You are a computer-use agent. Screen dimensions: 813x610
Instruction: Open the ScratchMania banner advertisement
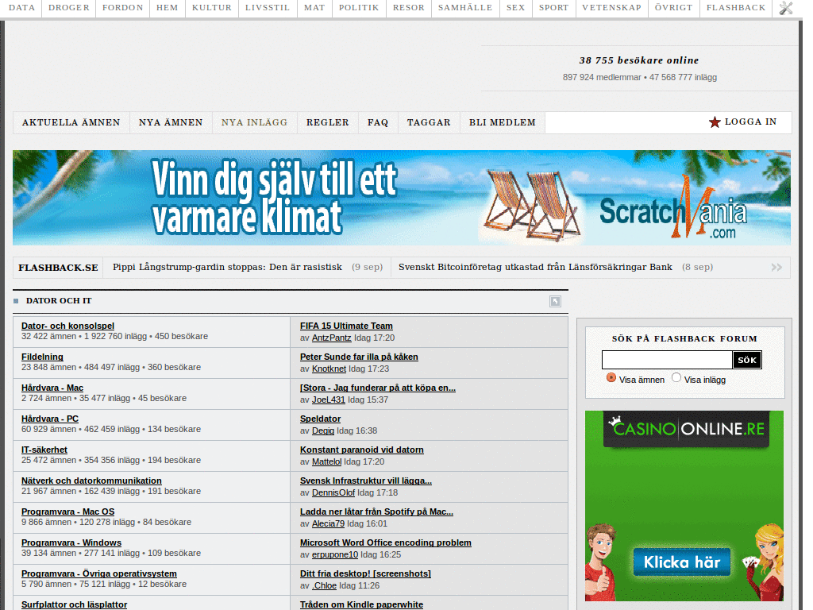tap(401, 198)
